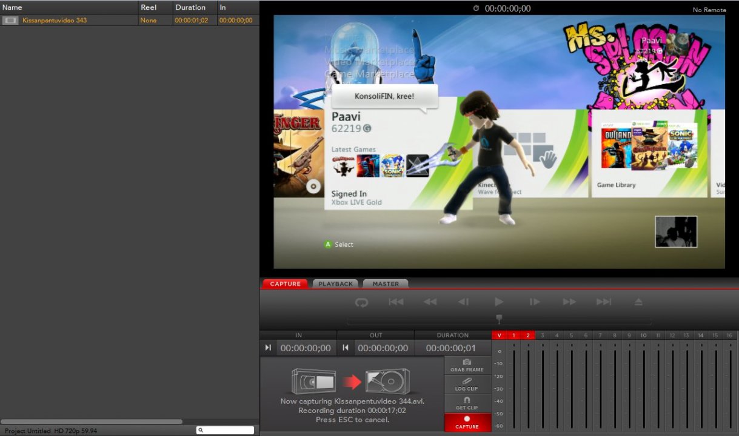739x436 pixels.
Task: Enable audio channel 12
Action: pyautogui.click(x=672, y=335)
